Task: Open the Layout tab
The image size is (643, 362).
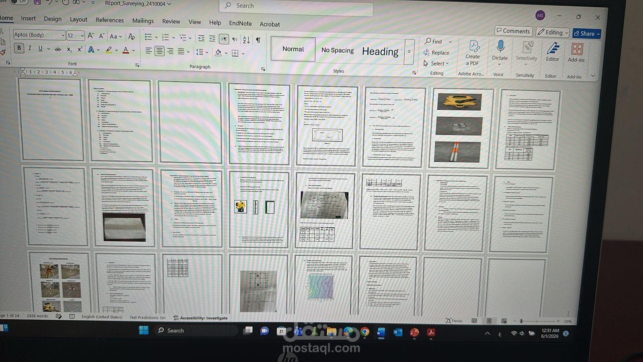Action: (78, 19)
